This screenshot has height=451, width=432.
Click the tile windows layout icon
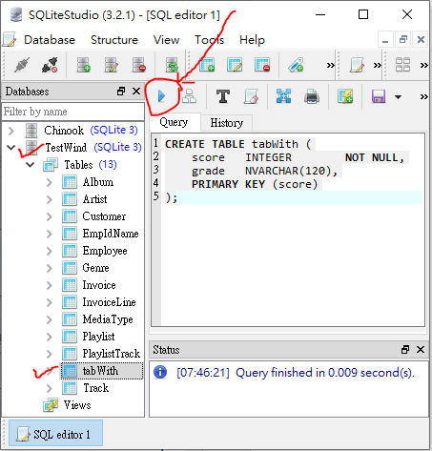pos(402,65)
